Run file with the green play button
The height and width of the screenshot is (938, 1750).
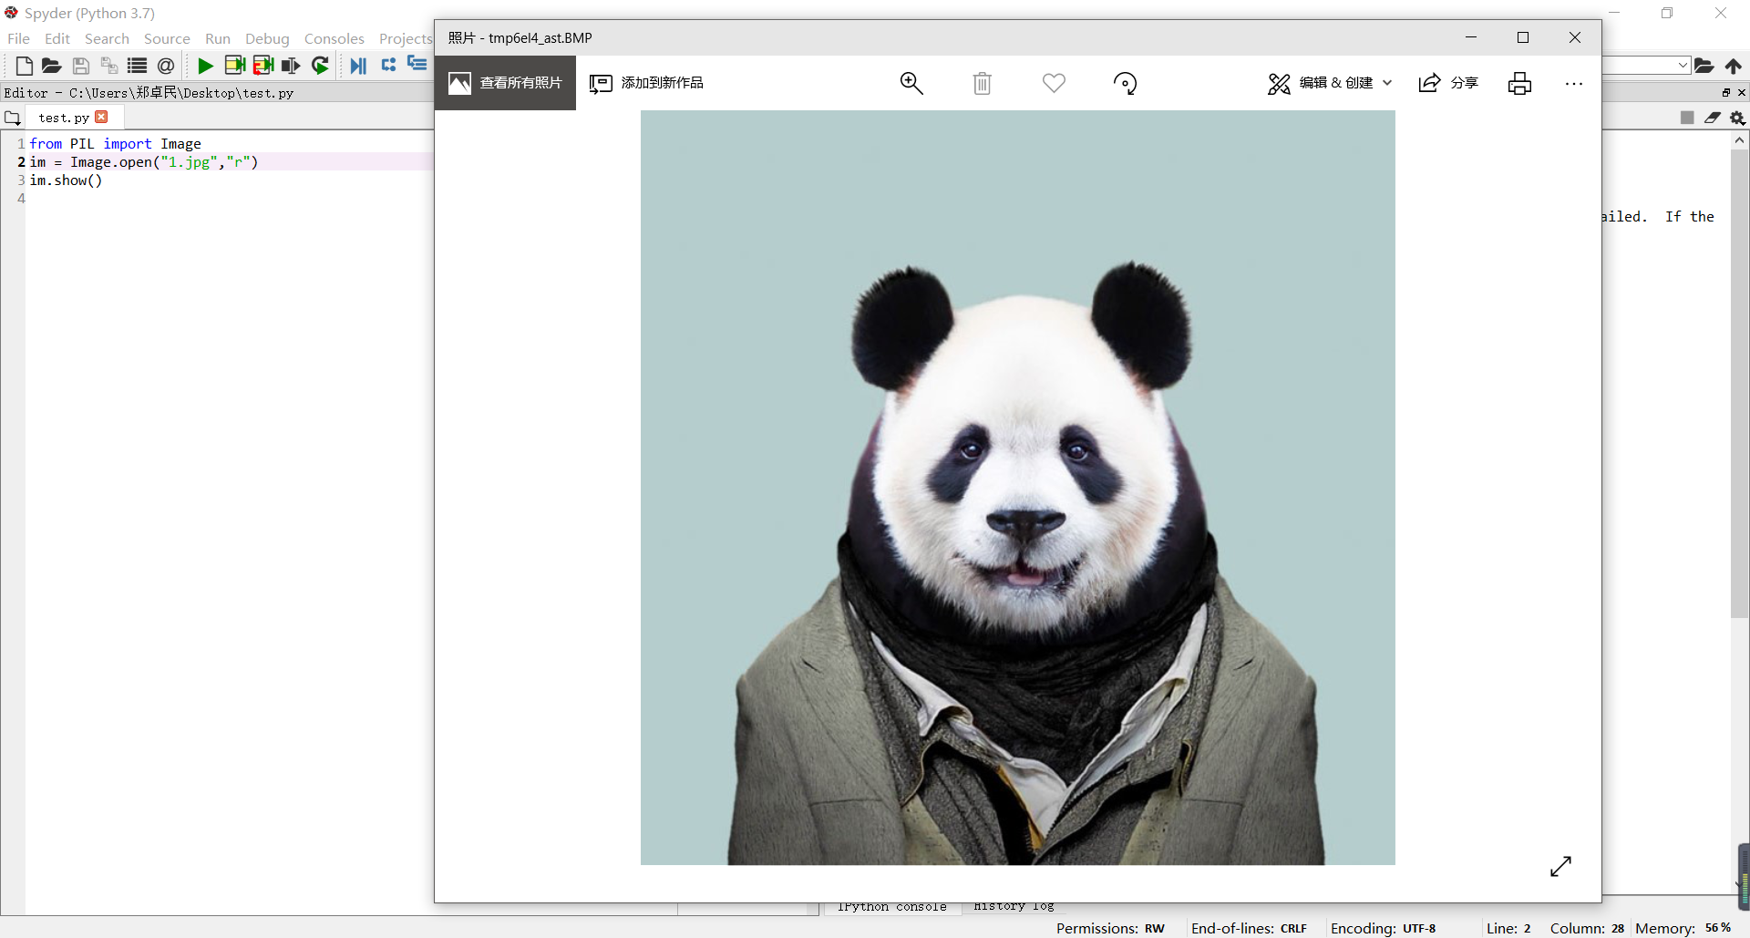(x=205, y=66)
